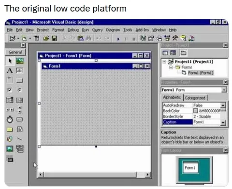232x189 pixels.
Task: Click the BackColor color swatch
Action: (x=195, y=111)
